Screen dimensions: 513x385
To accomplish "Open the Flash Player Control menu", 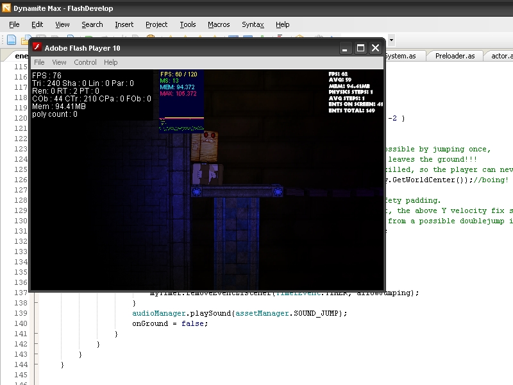I will [x=85, y=62].
